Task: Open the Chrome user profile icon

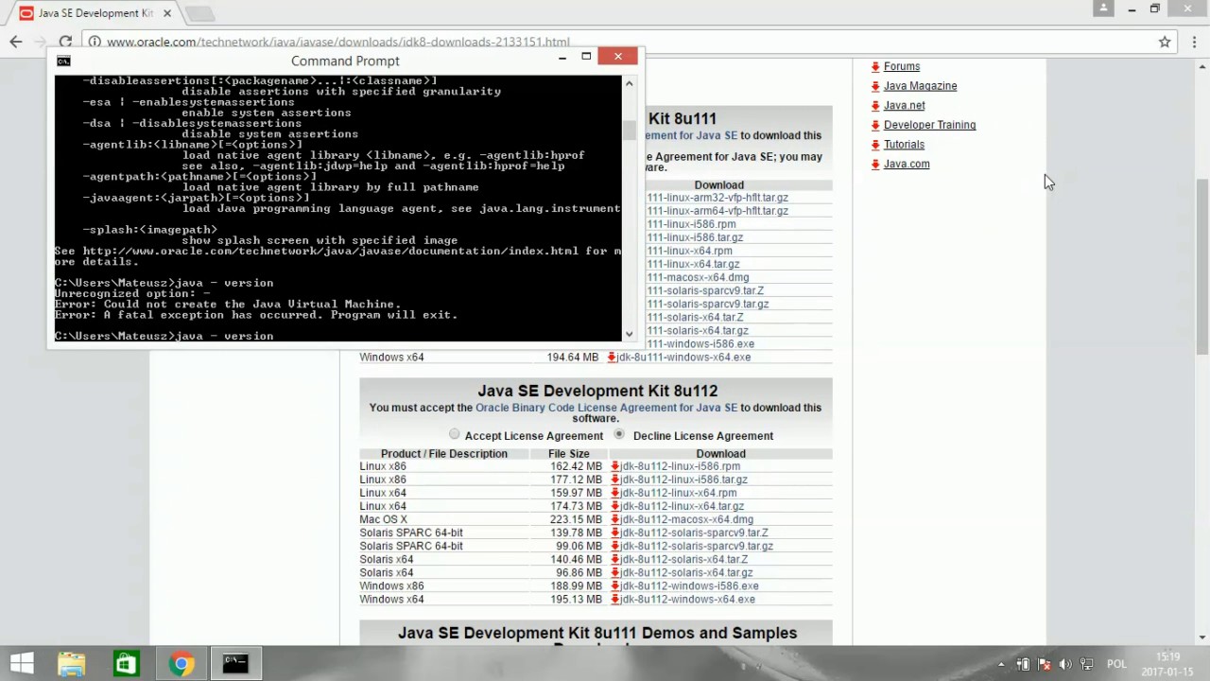Action: (1103, 9)
